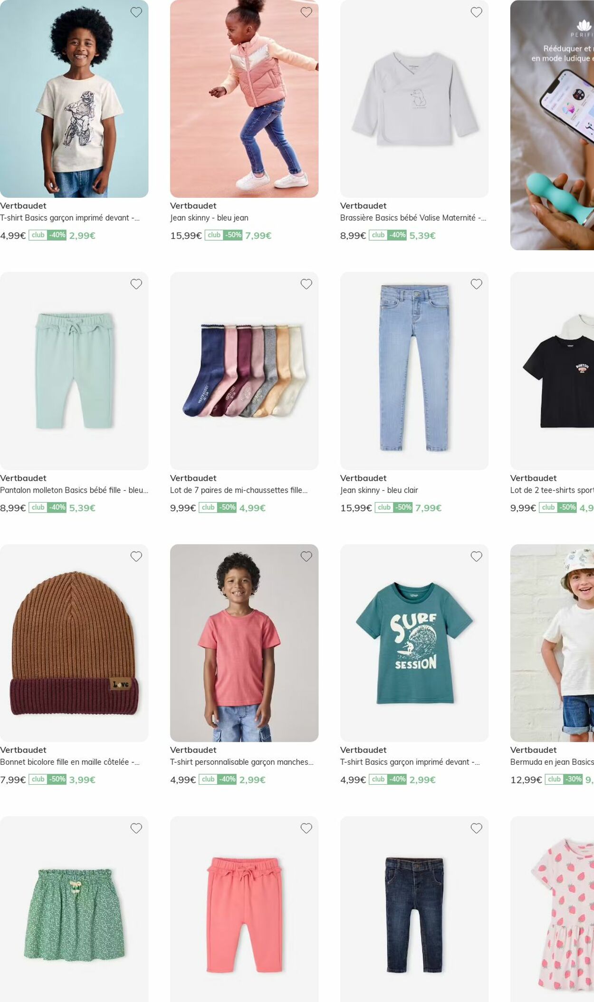Toggle favorite on T-shirt personnalisable garçon

tap(307, 556)
